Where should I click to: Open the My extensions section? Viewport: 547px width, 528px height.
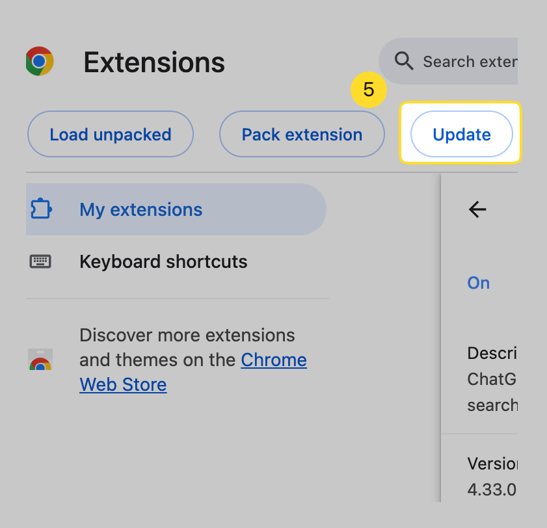140,209
